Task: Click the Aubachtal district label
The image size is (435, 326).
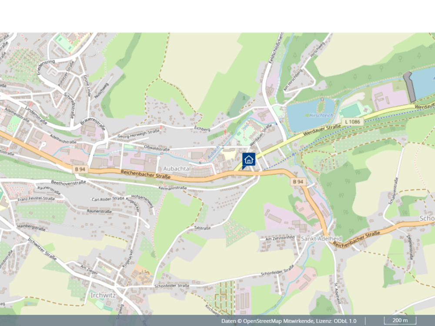Action: 177,169
